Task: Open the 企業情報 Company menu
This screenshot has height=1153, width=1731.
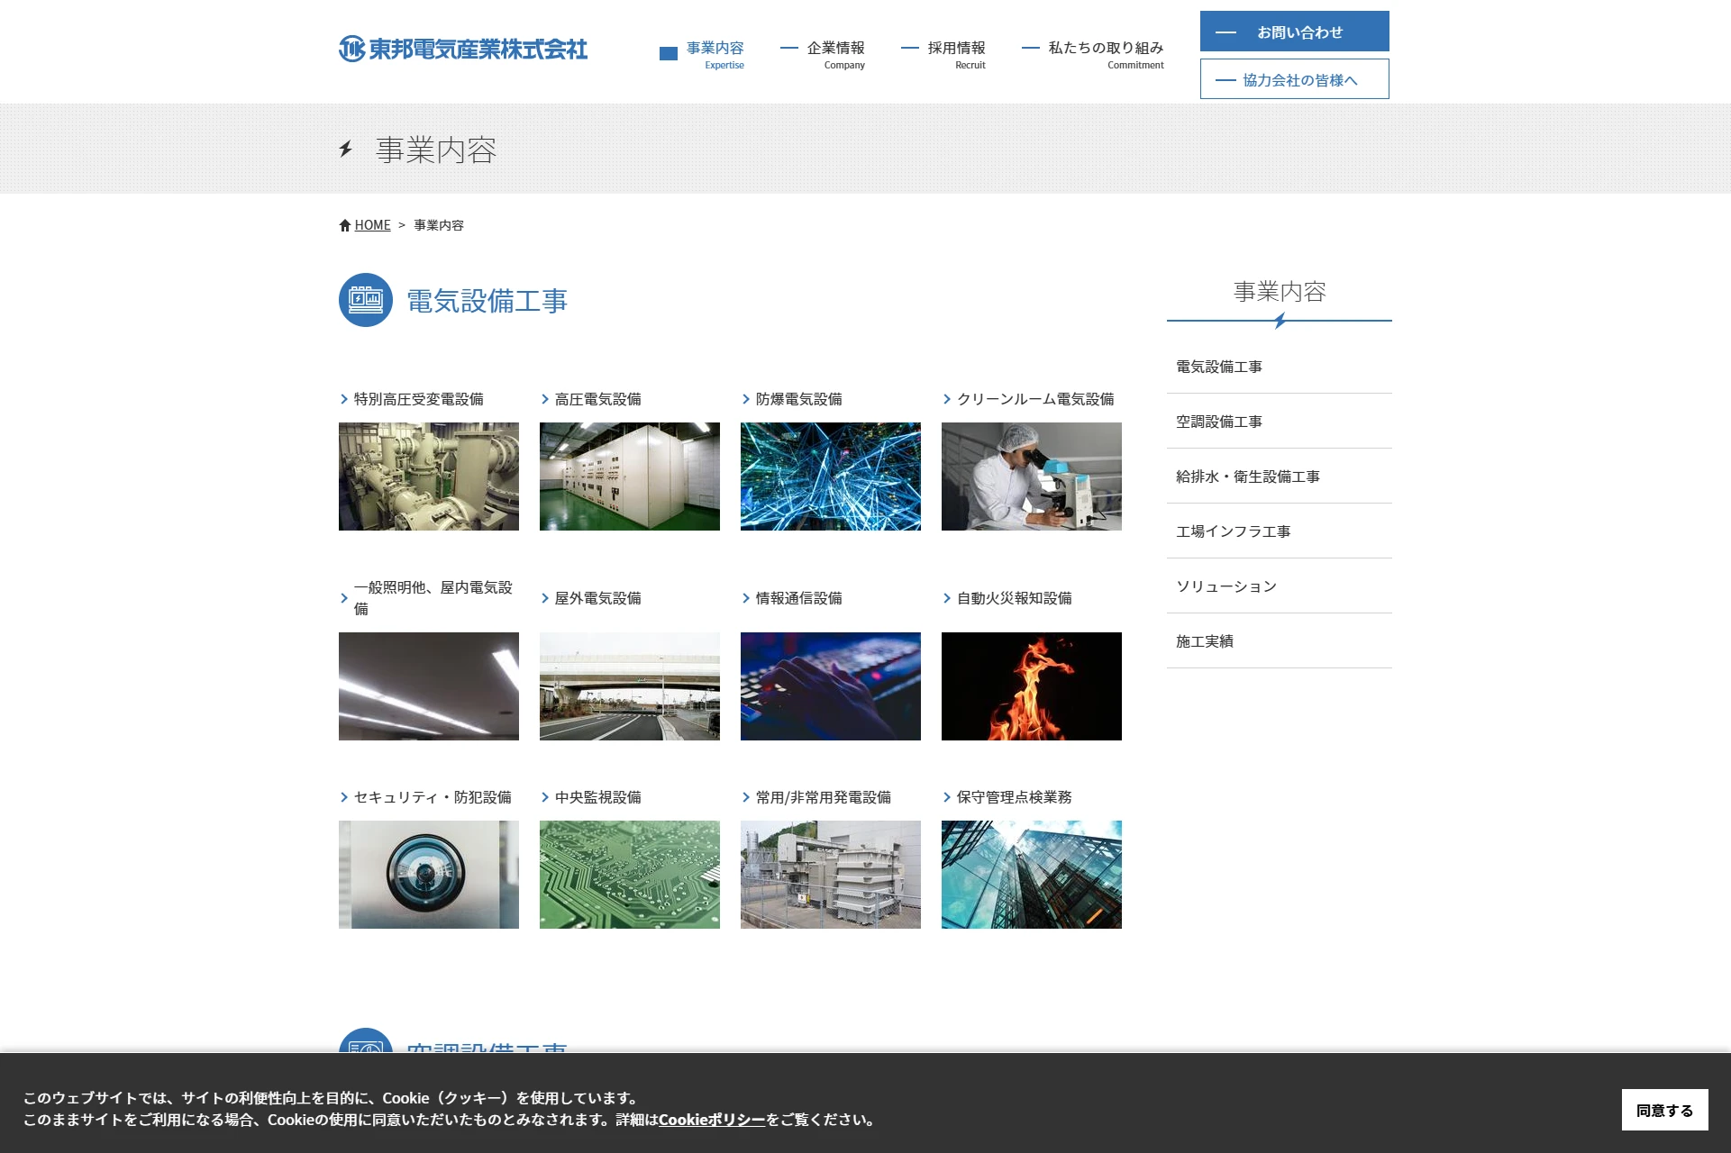Action: (x=834, y=53)
